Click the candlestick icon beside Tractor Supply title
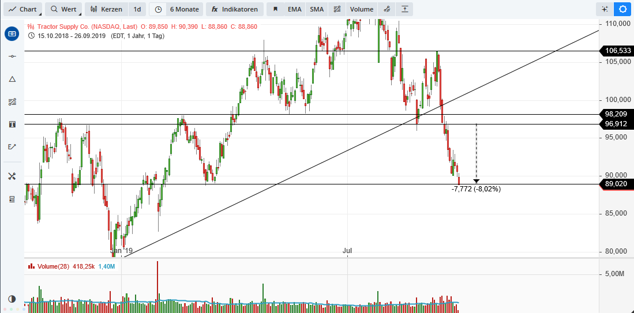Screen dimensions: 634x313 point(31,27)
